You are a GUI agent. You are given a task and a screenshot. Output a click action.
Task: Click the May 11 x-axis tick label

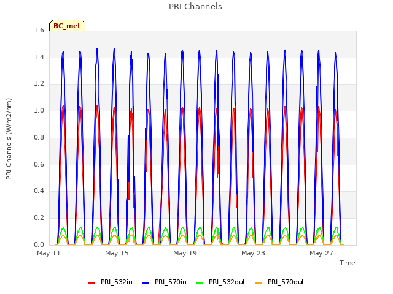click(x=49, y=253)
